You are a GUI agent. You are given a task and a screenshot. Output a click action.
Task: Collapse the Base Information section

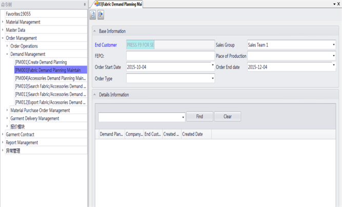click(x=94, y=31)
